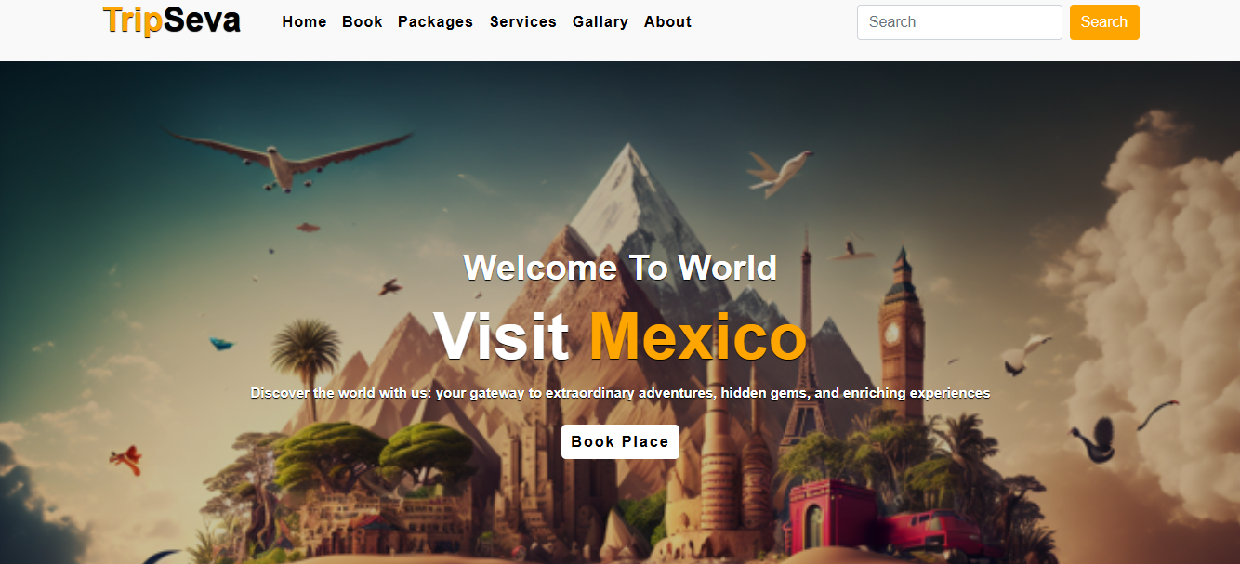Viewport: 1240px width, 564px height.
Task: Open the About page
Action: (667, 21)
